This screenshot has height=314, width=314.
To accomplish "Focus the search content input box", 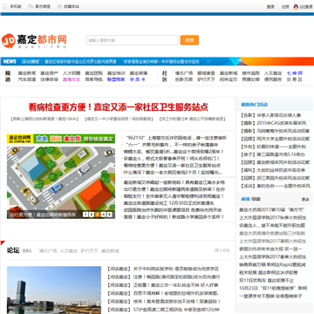I will (x=133, y=40).
